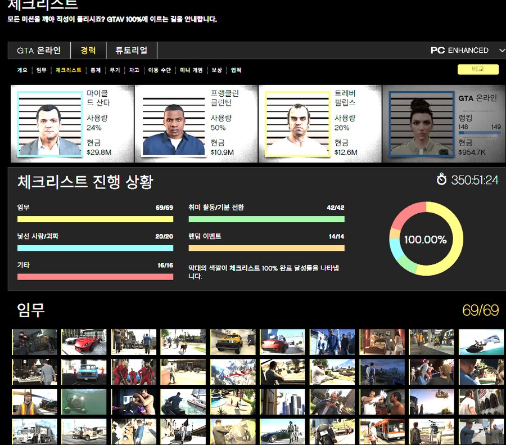Image resolution: width=506 pixels, height=445 pixels.
Task: Open the first mission thumbnail under 임무
Action: pyautogui.click(x=34, y=341)
